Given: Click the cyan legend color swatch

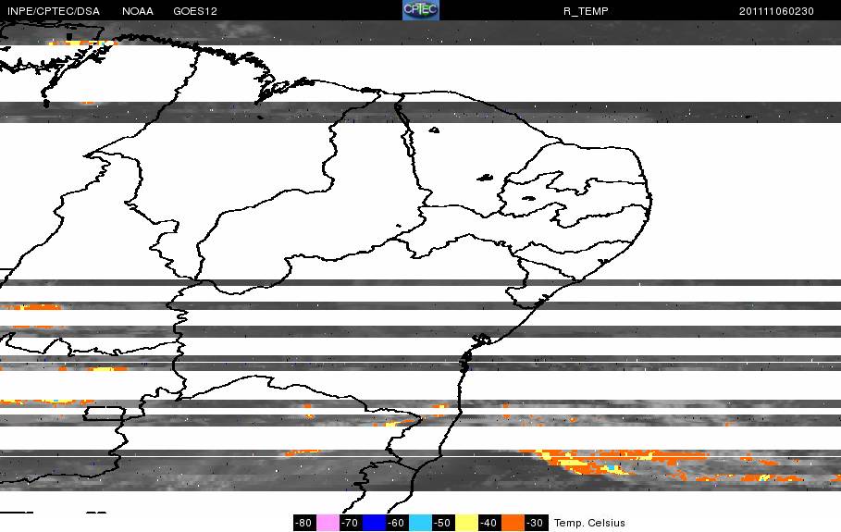Looking at the screenshot, I should (x=420, y=523).
